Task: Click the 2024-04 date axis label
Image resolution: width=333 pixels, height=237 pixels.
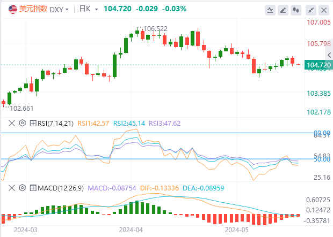Action: tap(131, 230)
